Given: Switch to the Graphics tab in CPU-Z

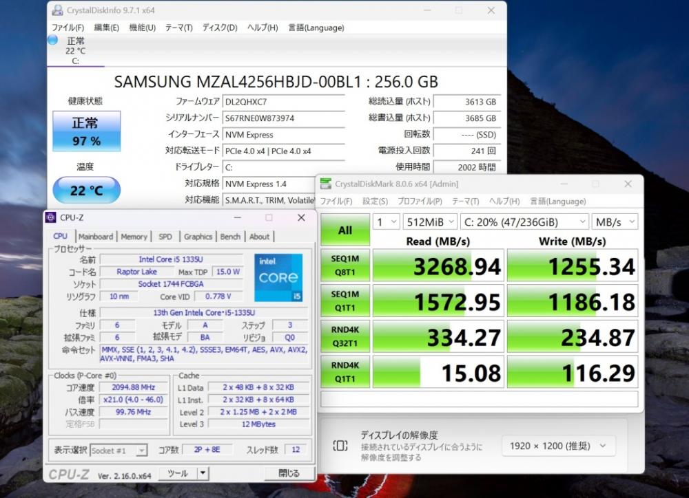Looking at the screenshot, I should tap(198, 237).
